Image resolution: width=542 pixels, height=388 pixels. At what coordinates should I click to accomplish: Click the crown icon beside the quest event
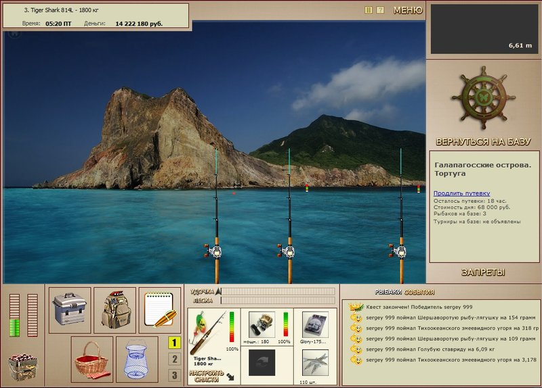point(356,307)
